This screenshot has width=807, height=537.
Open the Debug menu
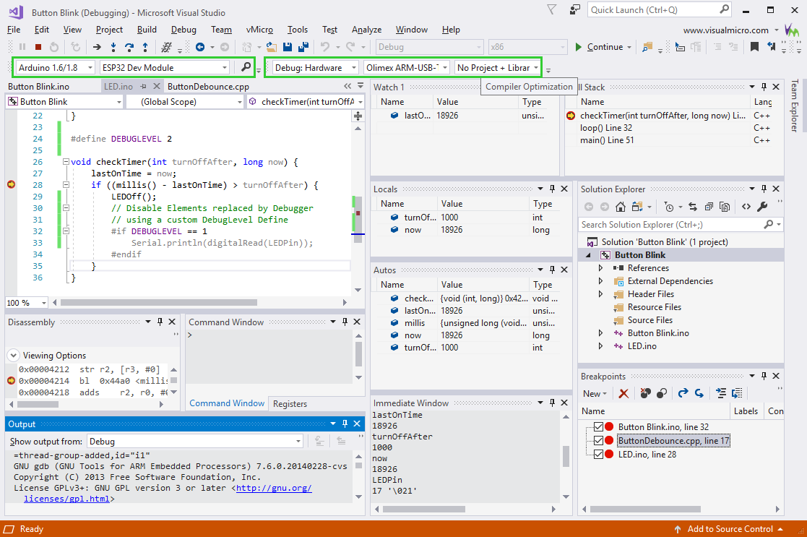pos(183,30)
